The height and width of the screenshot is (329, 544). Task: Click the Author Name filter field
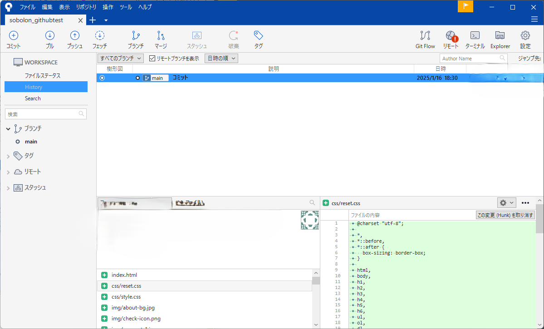pyautogui.click(x=473, y=58)
